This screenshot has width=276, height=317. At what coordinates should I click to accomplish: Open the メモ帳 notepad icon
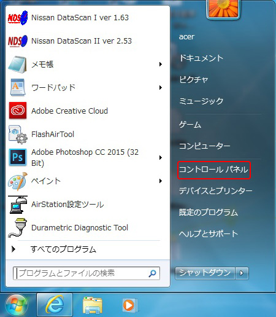tap(18, 65)
